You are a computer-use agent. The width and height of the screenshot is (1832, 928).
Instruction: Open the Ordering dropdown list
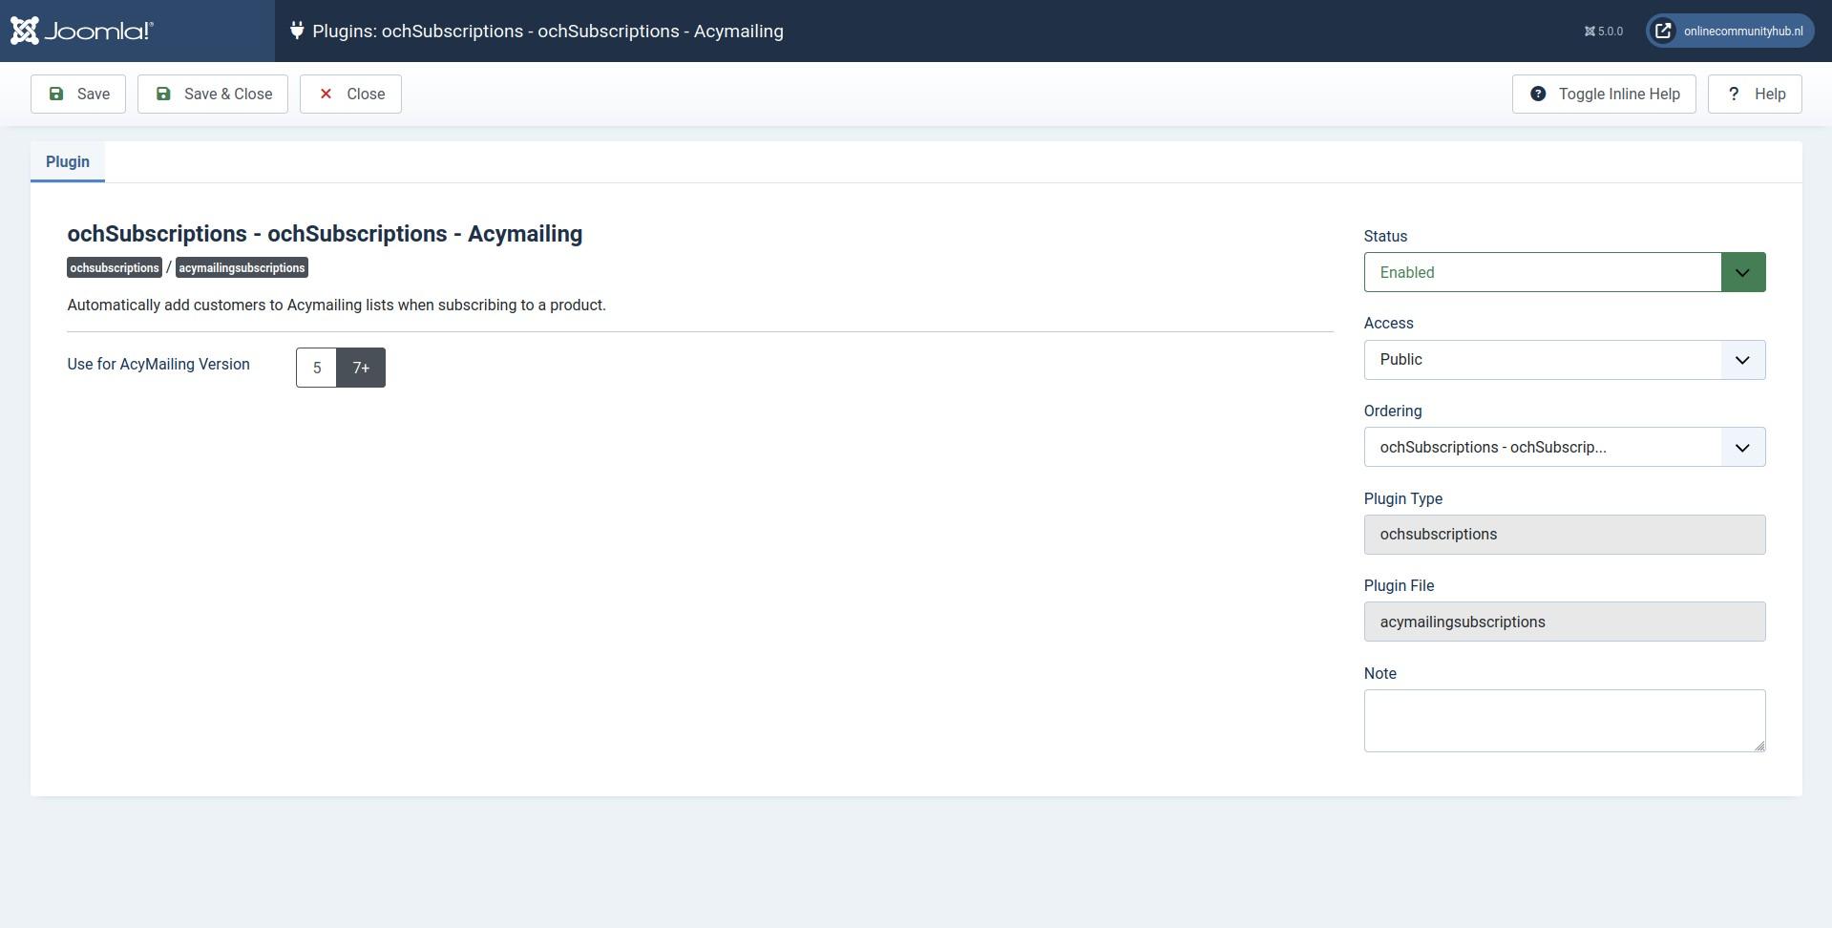(1565, 447)
